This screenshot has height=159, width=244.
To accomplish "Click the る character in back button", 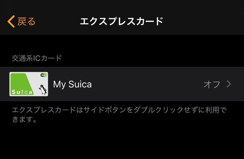I will [31, 21].
